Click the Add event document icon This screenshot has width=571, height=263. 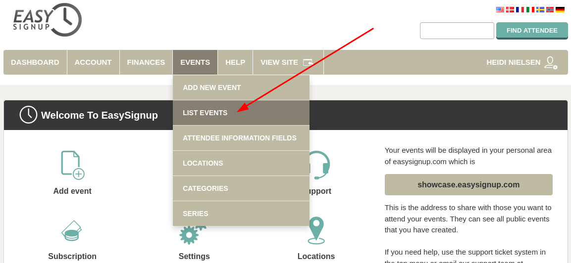[x=72, y=165]
